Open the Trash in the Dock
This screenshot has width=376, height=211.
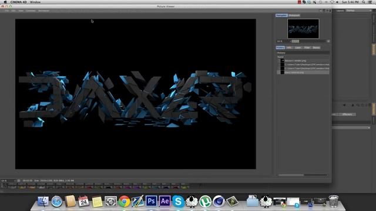pyautogui.click(x=333, y=201)
